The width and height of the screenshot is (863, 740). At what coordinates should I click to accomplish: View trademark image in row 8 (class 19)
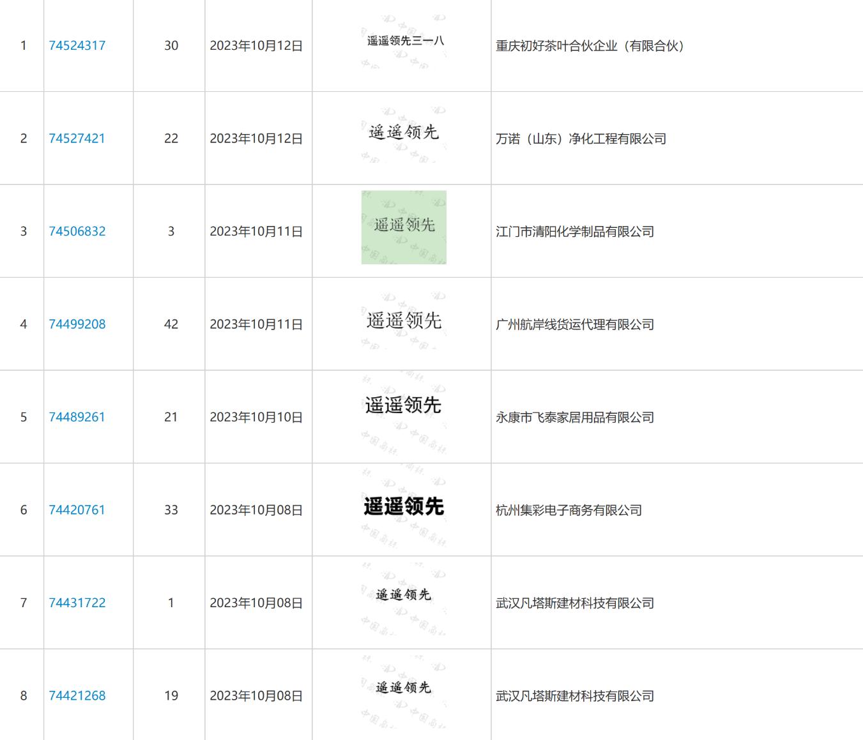click(404, 693)
